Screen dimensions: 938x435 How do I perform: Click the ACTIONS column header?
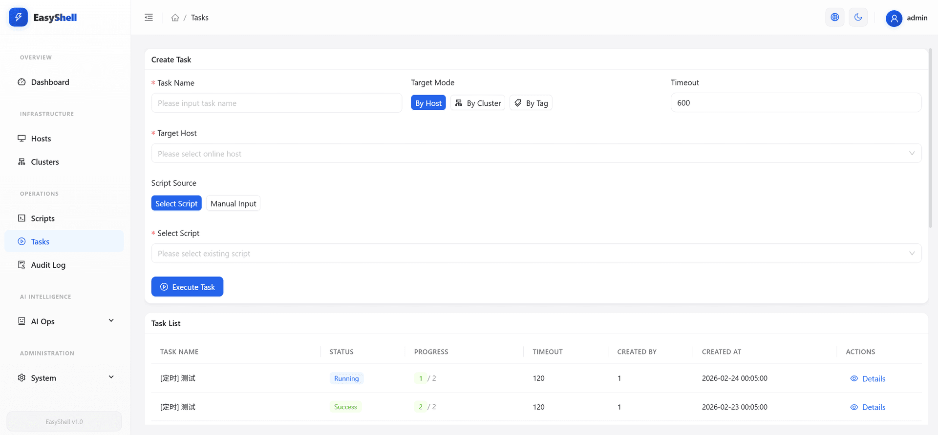tap(860, 352)
